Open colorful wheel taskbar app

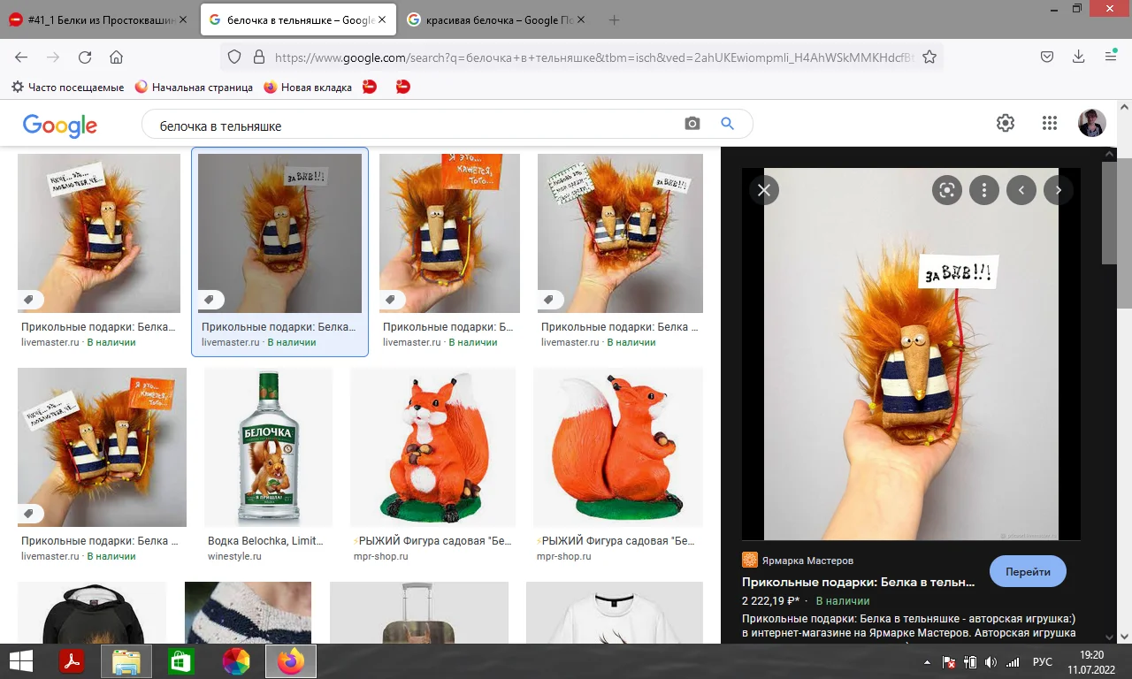point(235,661)
